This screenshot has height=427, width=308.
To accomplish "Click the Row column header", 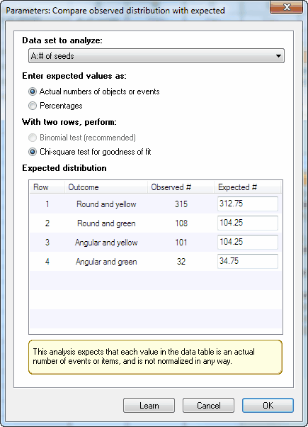I will (x=47, y=187).
